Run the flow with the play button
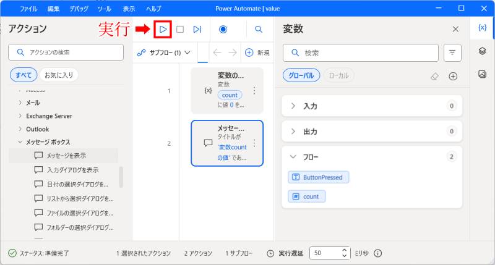This screenshot has width=495, height=265. (x=163, y=29)
